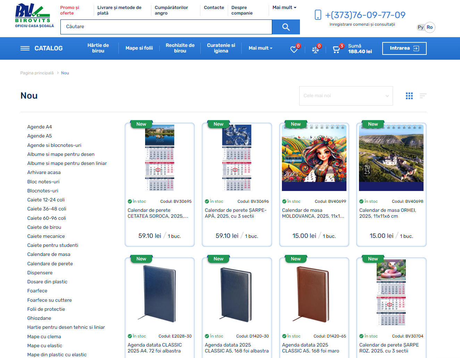The width and height of the screenshot is (460, 358).
Task: Open 'Foarfece su cuttere' category
Action: click(x=50, y=300)
